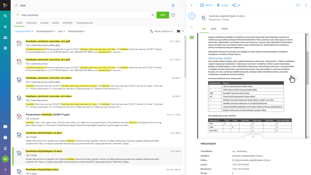
Task: Collapse the PERUSTIEDOT section
Action: pos(304,144)
